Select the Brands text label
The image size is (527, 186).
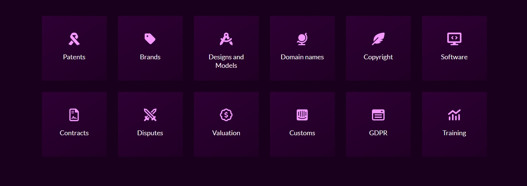pos(150,57)
